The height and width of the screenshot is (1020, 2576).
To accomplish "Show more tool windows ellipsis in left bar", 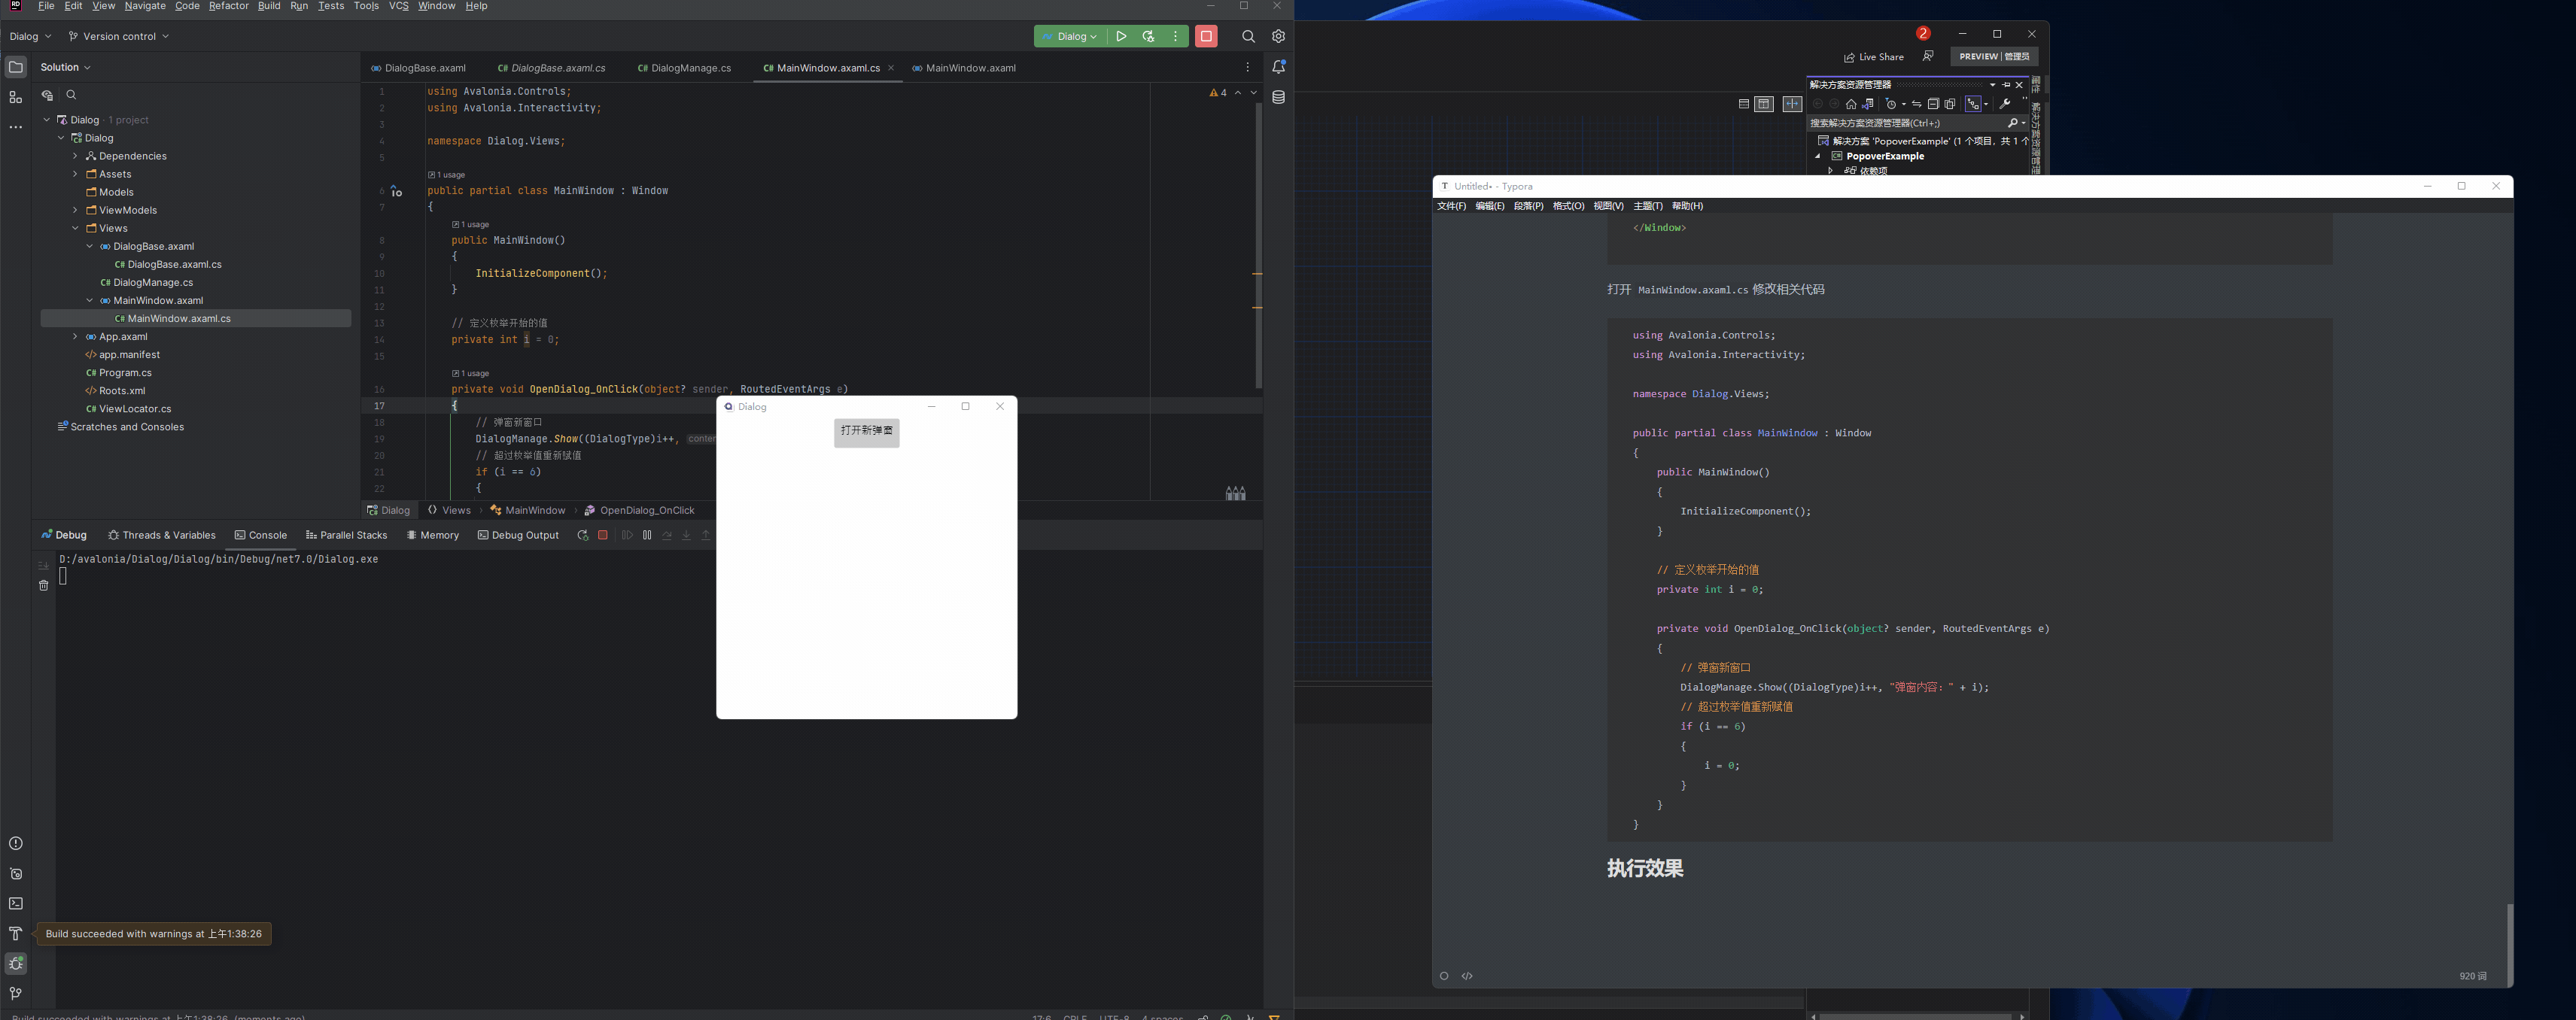I will pyautogui.click(x=15, y=127).
